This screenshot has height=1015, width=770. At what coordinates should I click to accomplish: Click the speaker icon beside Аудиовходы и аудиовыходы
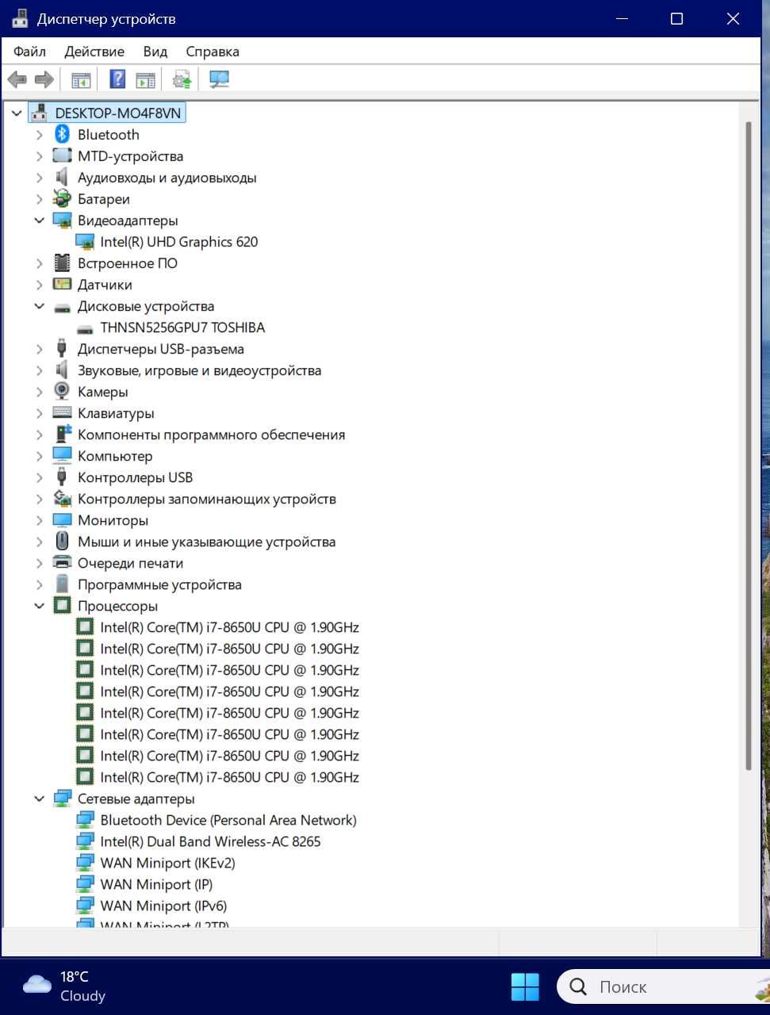(x=62, y=178)
